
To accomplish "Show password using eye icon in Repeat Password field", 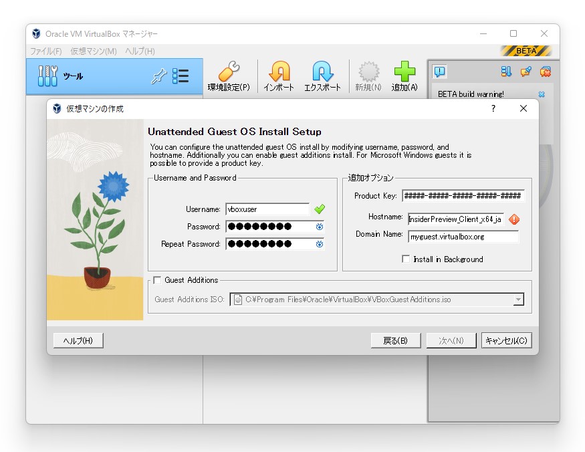I will click(x=320, y=244).
